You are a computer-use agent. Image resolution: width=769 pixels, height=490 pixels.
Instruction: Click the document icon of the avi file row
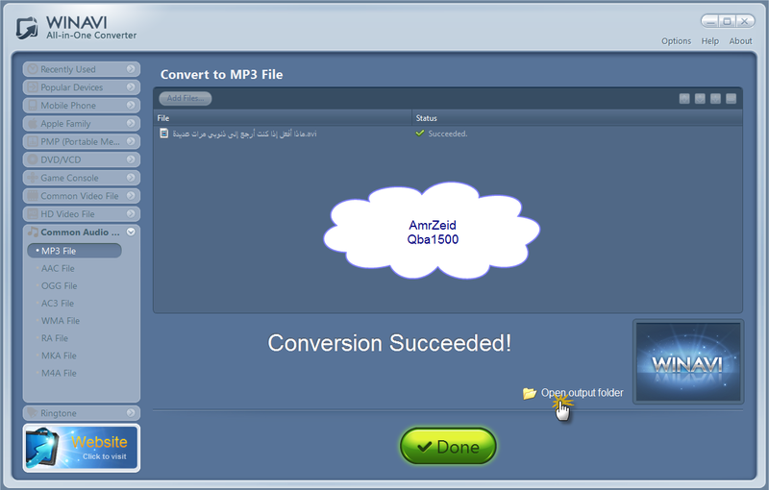tap(164, 134)
